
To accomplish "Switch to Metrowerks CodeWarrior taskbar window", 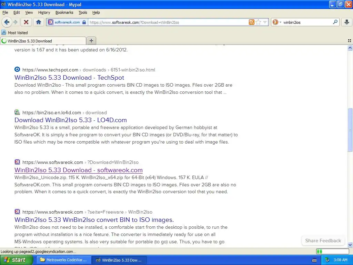I will 64,260.
